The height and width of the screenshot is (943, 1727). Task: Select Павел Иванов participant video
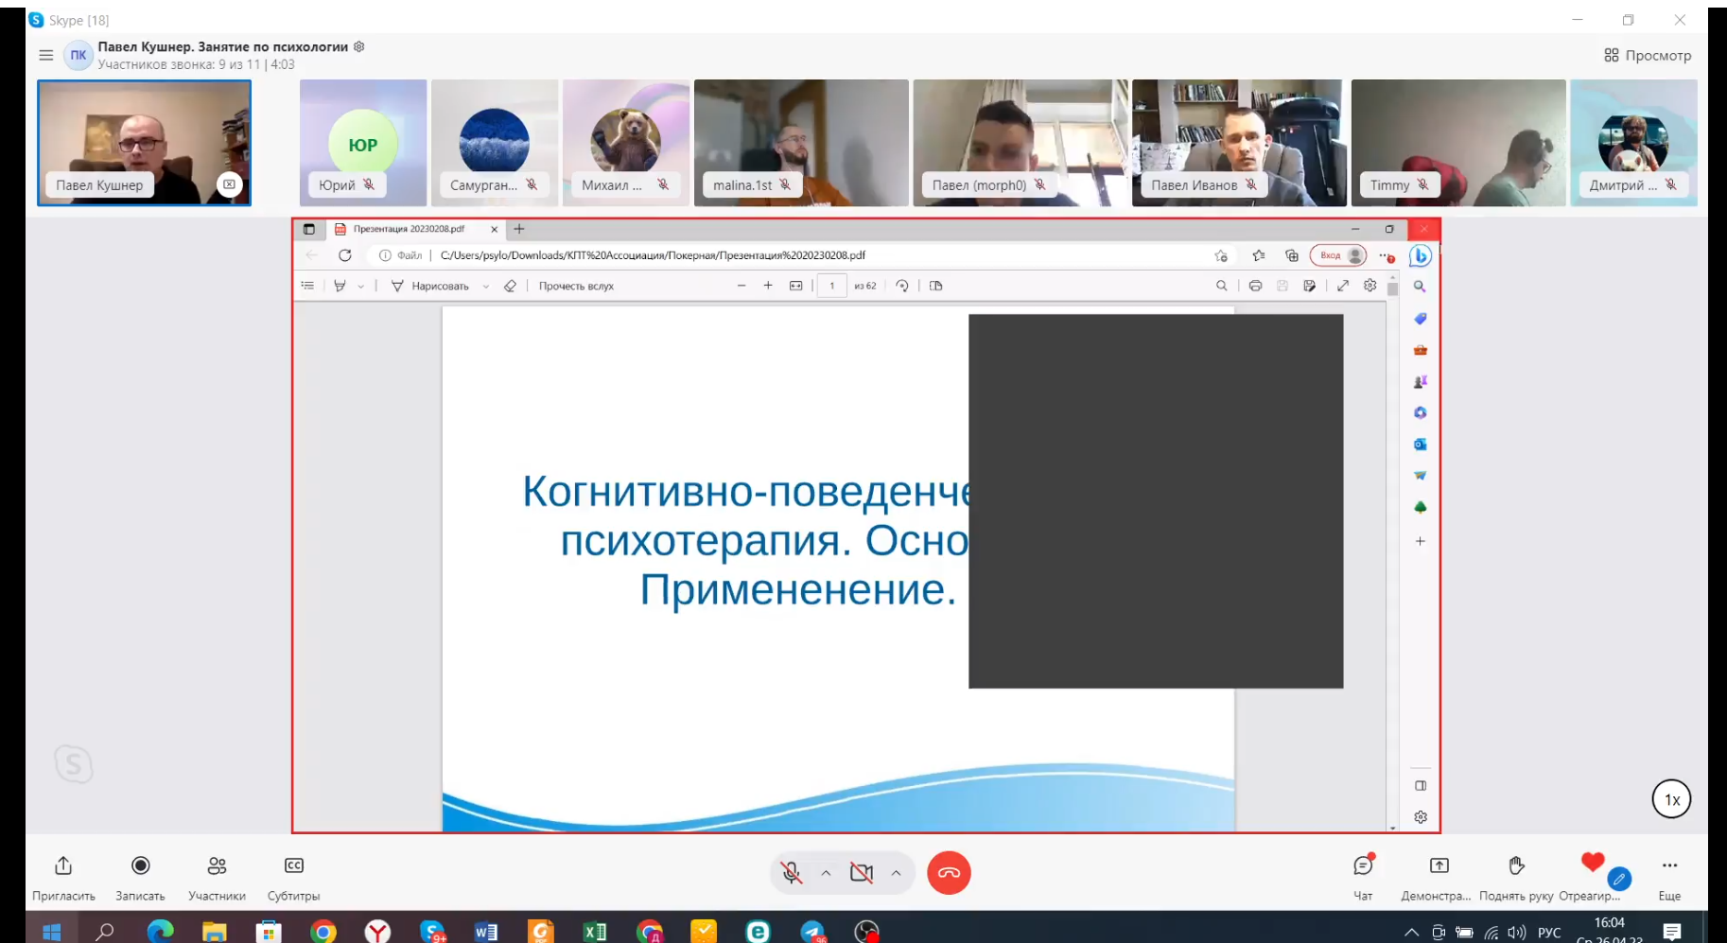coord(1239,143)
